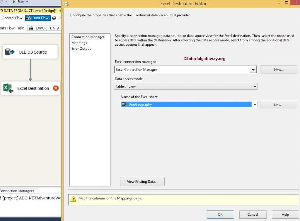Select Mappings in the editor sidebar

click(79, 43)
